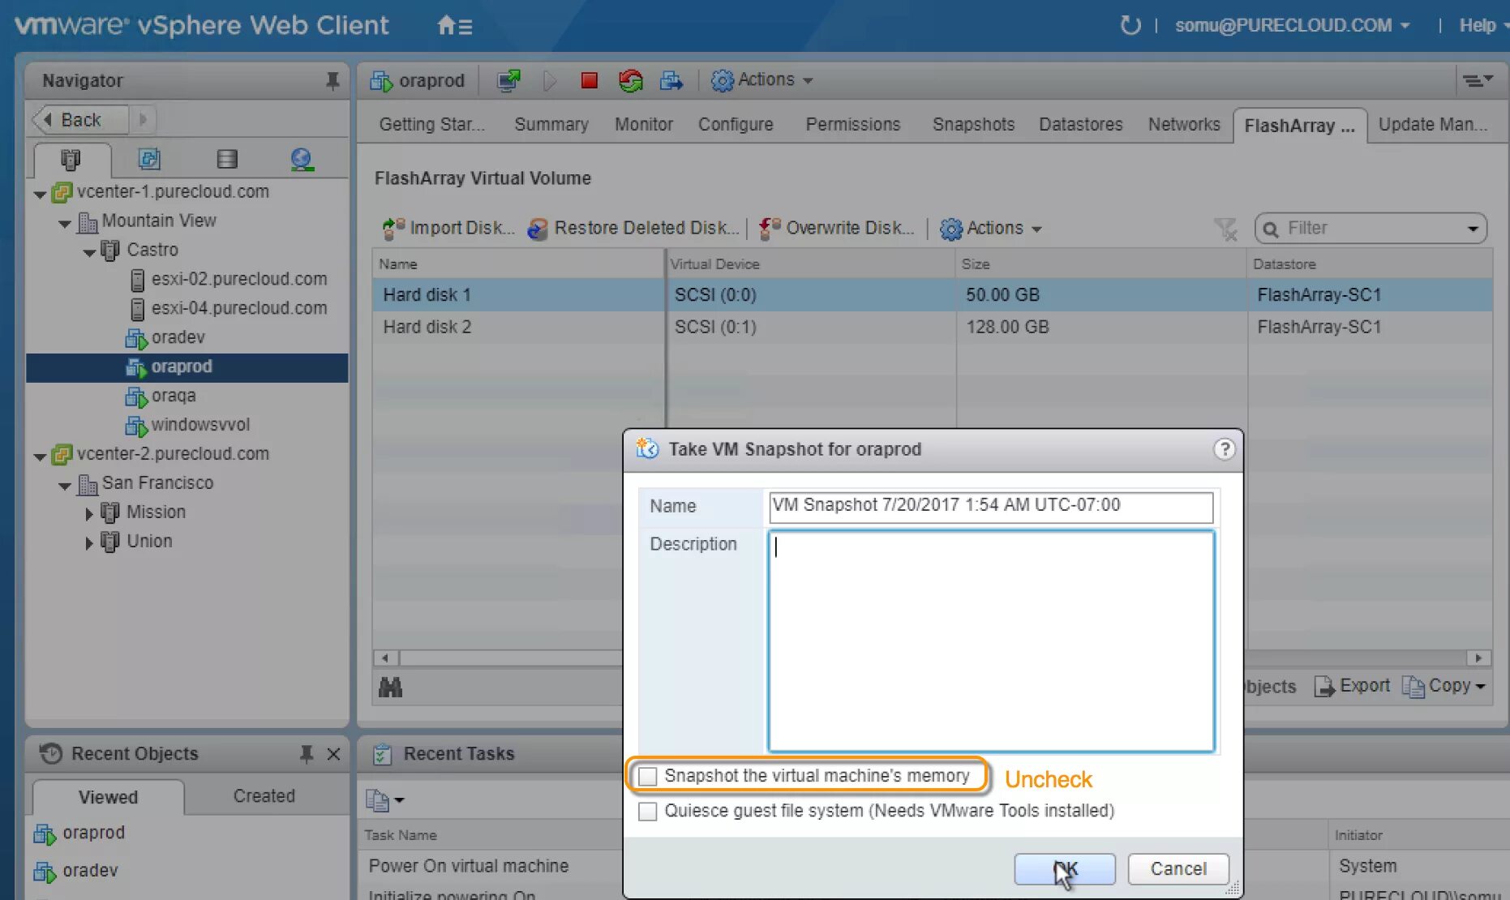Expand the Mission cluster node
The height and width of the screenshot is (900, 1510).
[89, 513]
